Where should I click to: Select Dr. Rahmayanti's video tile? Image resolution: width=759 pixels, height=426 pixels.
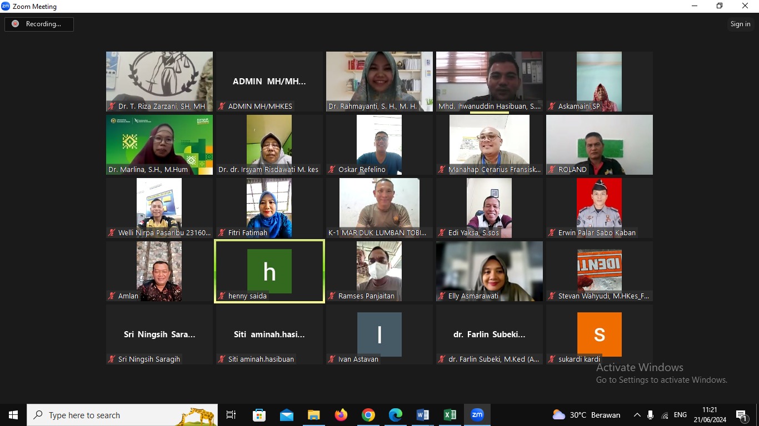pyautogui.click(x=379, y=82)
